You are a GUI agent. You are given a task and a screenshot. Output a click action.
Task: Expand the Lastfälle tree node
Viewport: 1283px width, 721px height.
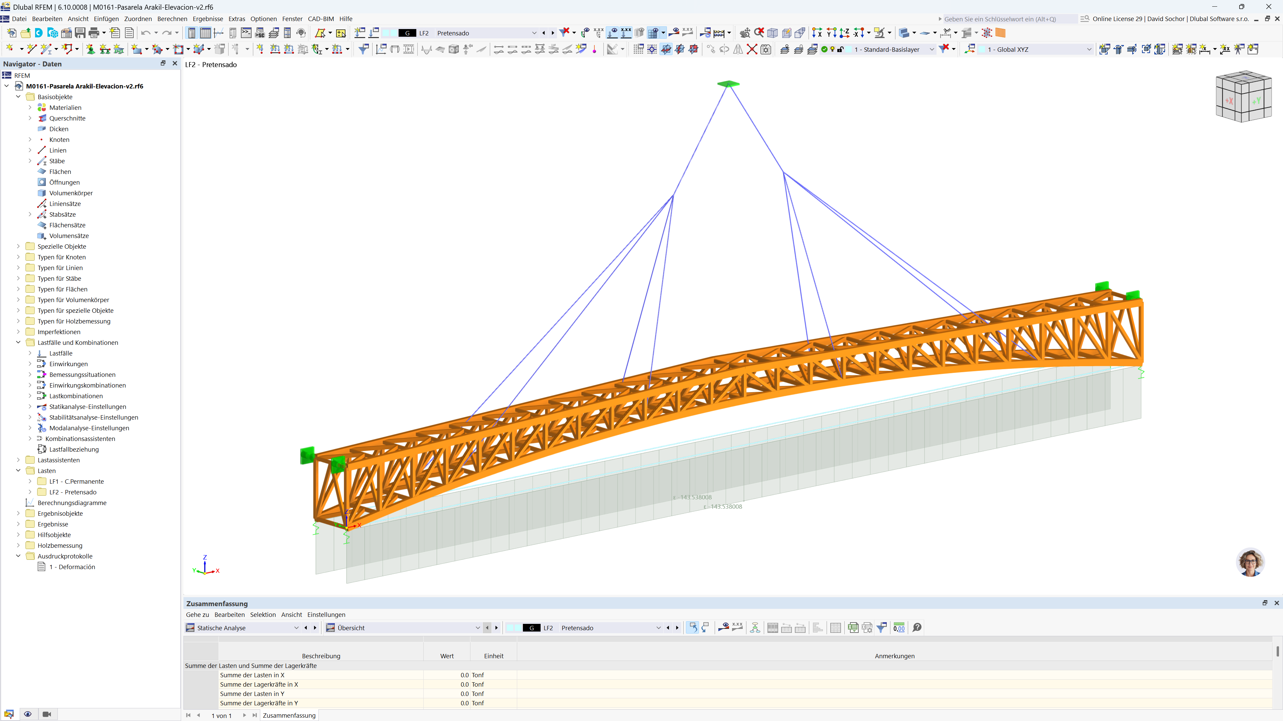30,353
